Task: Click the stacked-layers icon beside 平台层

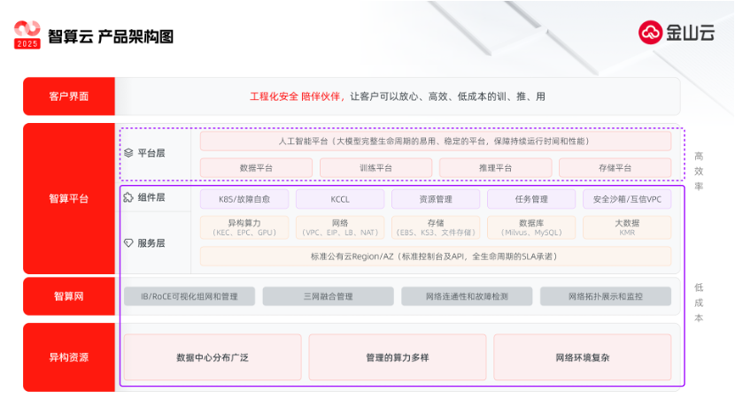Action: point(128,153)
